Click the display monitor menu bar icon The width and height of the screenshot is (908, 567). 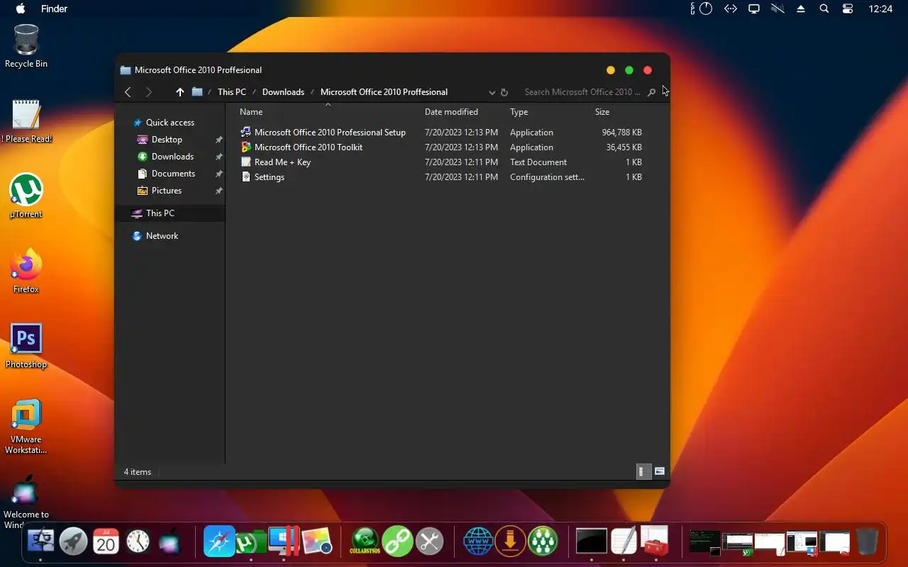point(754,9)
